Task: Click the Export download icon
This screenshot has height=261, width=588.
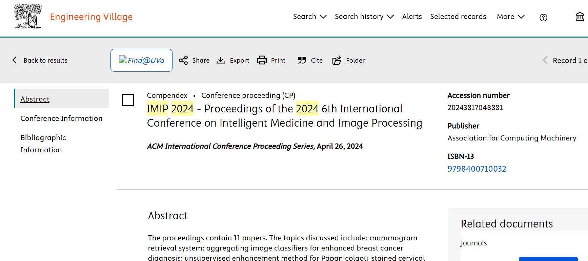Action: [x=221, y=60]
